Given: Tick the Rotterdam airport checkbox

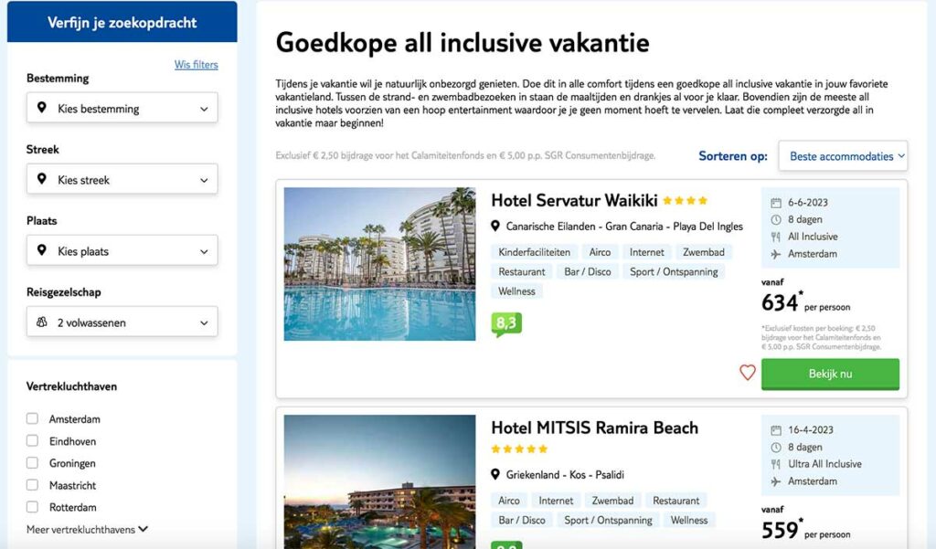Looking at the screenshot, I should [33, 507].
